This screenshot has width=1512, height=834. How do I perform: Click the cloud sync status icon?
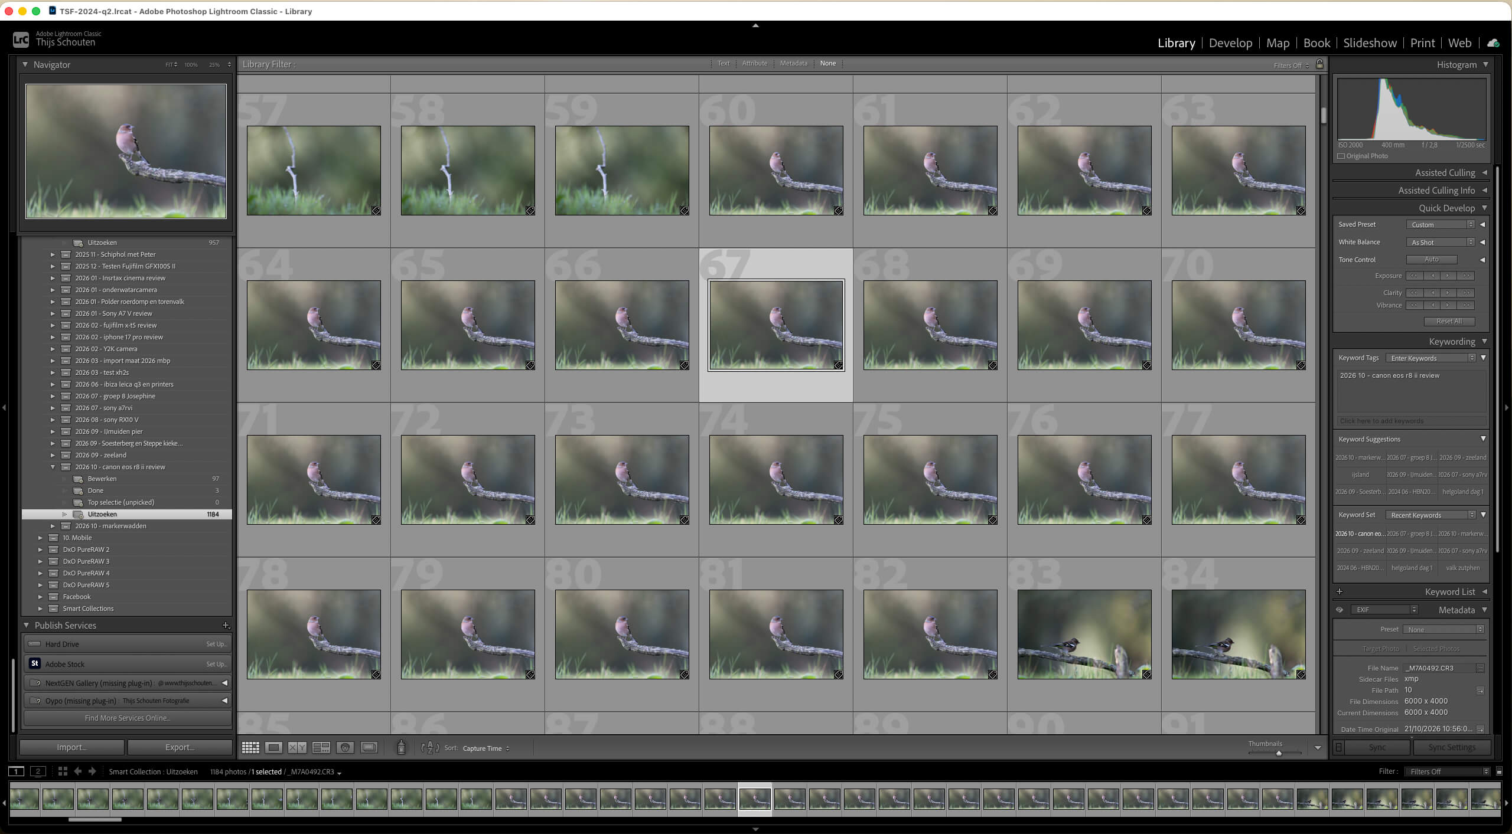[1493, 43]
